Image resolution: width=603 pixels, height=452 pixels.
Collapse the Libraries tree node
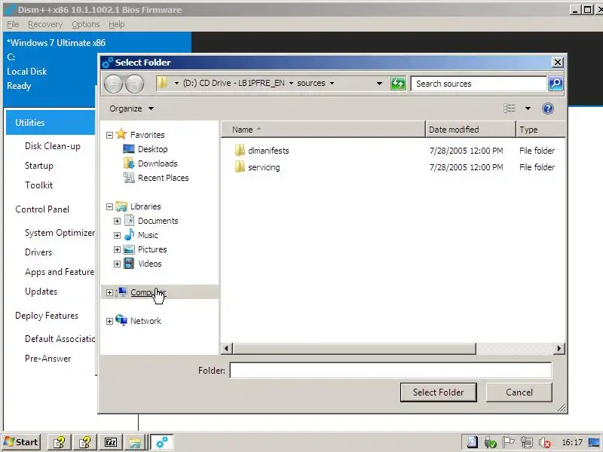[109, 206]
